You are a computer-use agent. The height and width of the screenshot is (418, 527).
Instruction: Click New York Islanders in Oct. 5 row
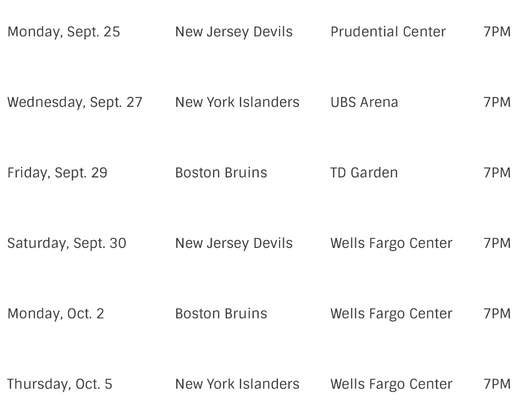pos(237,384)
